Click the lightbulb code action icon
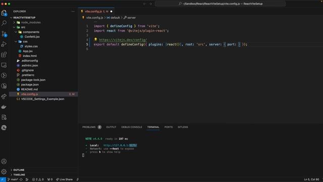The image size is (323, 182). 95,39
